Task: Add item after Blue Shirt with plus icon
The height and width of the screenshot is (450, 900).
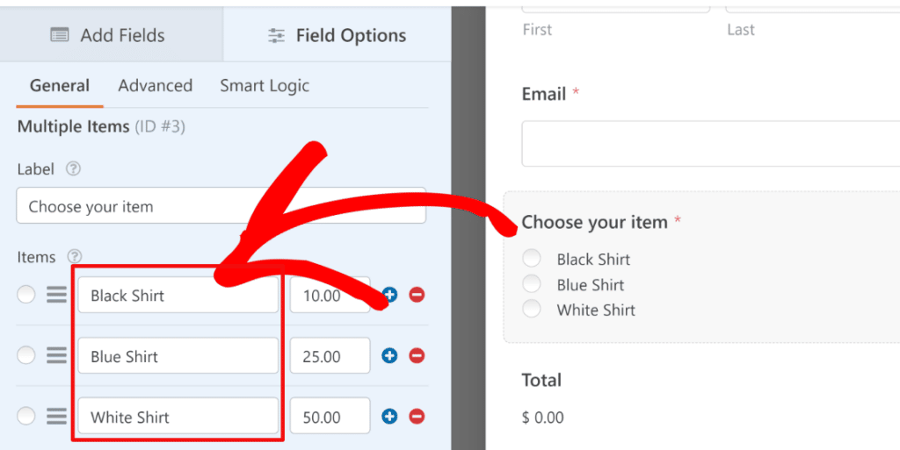Action: [390, 356]
